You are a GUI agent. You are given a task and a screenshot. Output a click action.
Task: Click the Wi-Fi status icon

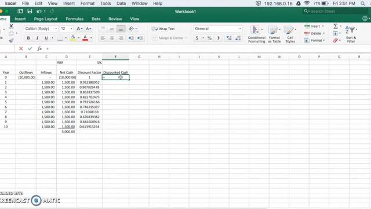click(x=307, y=3)
